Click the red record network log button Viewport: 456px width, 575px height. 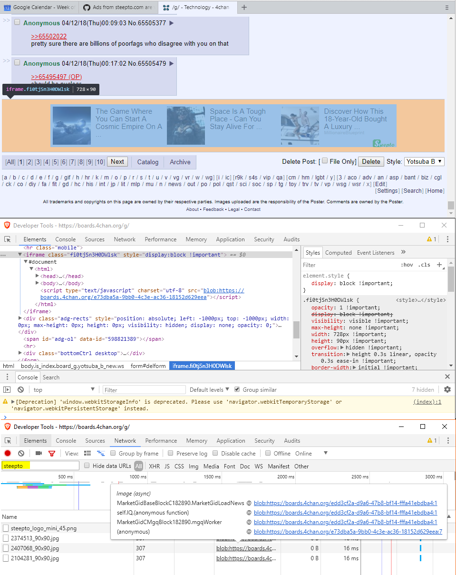8,454
